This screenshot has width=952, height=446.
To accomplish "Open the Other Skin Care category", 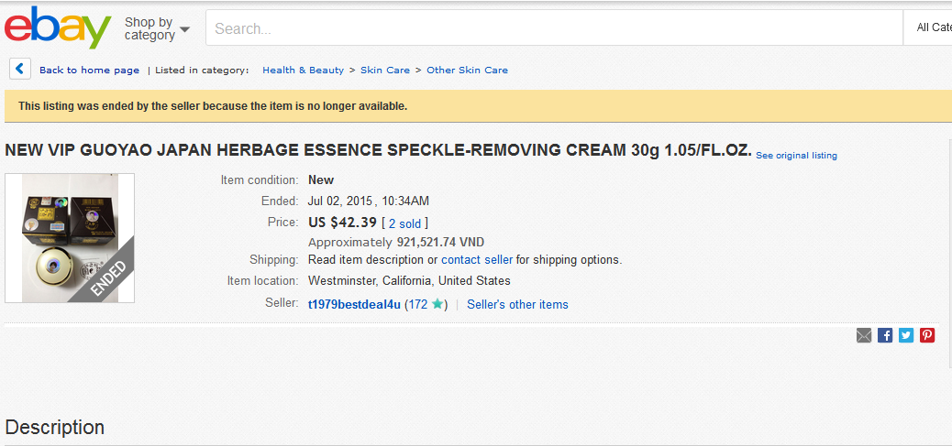I will pos(467,71).
